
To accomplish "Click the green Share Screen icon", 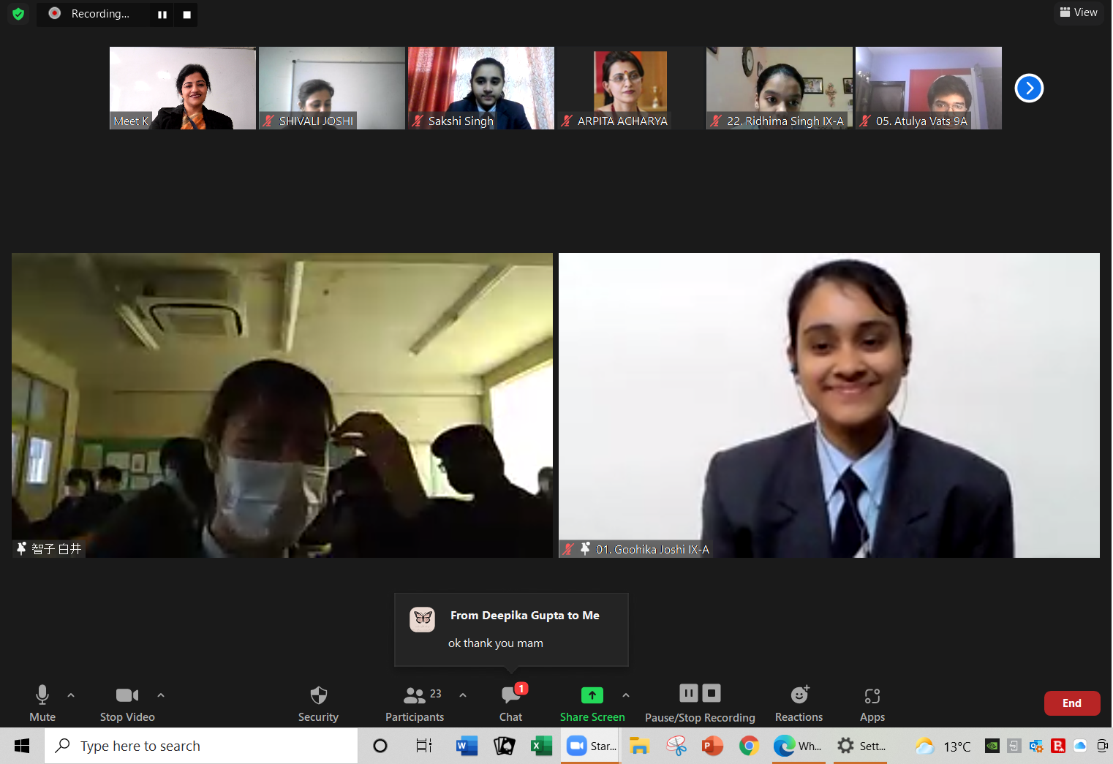I will [x=592, y=695].
